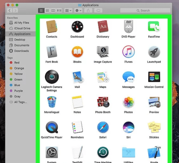Image resolution: width=179 pixels, height=163 pixels.
Task: Switch to list view mode
Action: coord(47,11)
